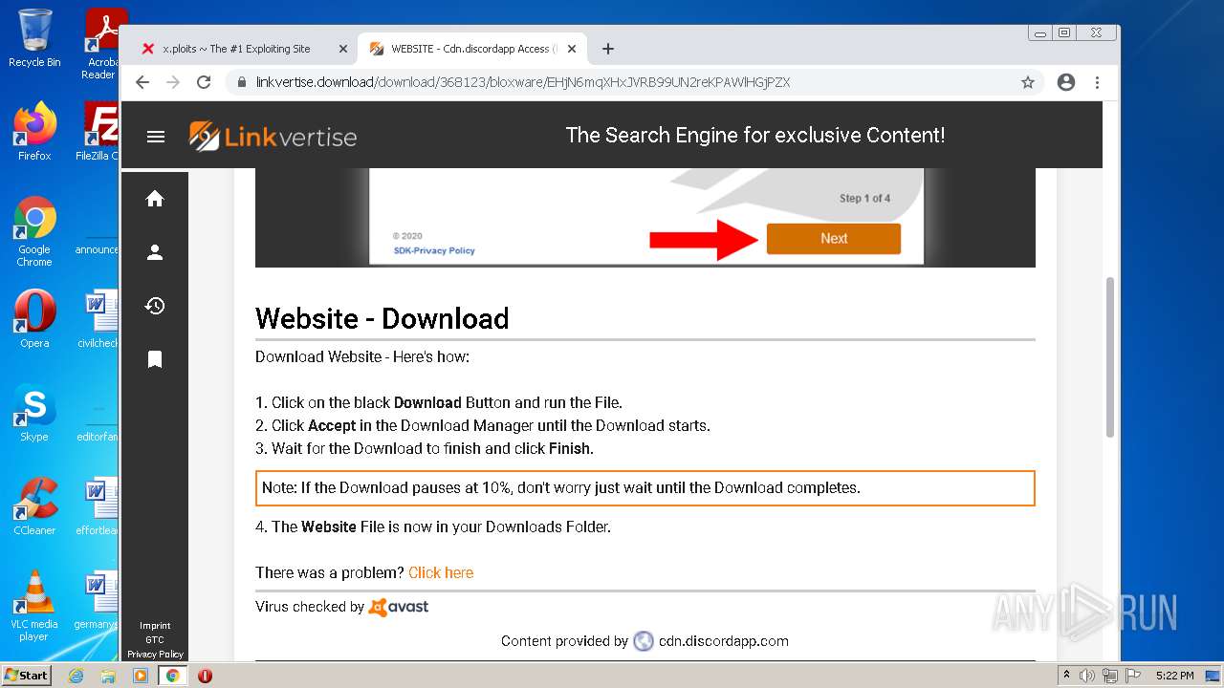Reload the current page
Screen dimensions: 1224x688
[204, 82]
